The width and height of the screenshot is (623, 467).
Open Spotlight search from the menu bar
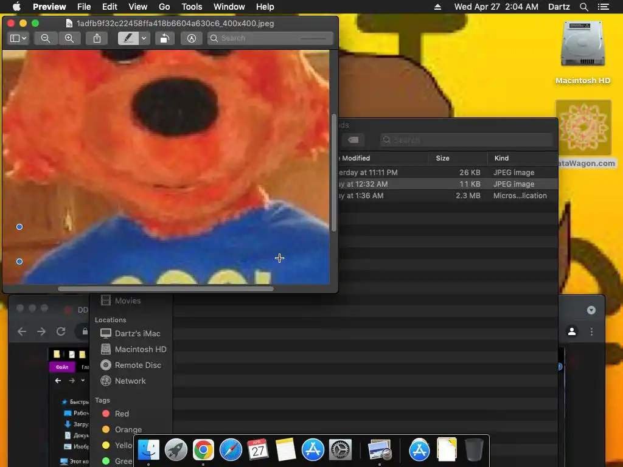point(583,7)
